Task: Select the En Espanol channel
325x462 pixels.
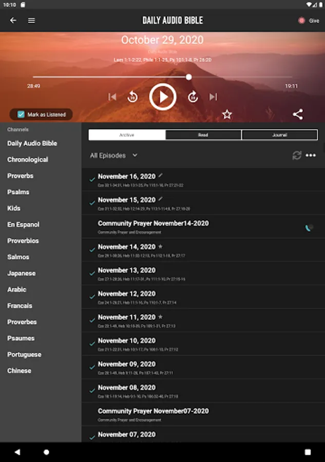Action: [x=23, y=224]
